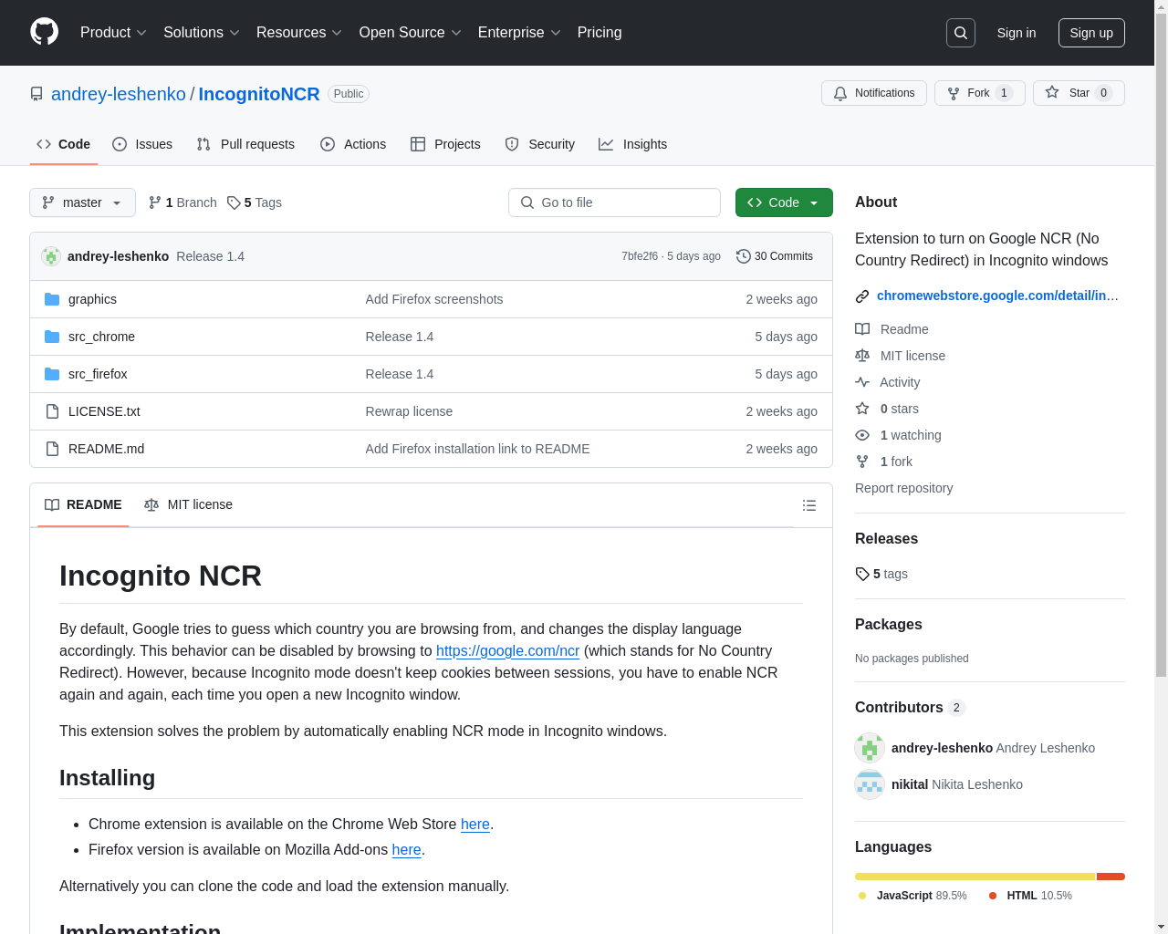Click the GitHub logo icon
Image resolution: width=1168 pixels, height=934 pixels.
pos(44,32)
